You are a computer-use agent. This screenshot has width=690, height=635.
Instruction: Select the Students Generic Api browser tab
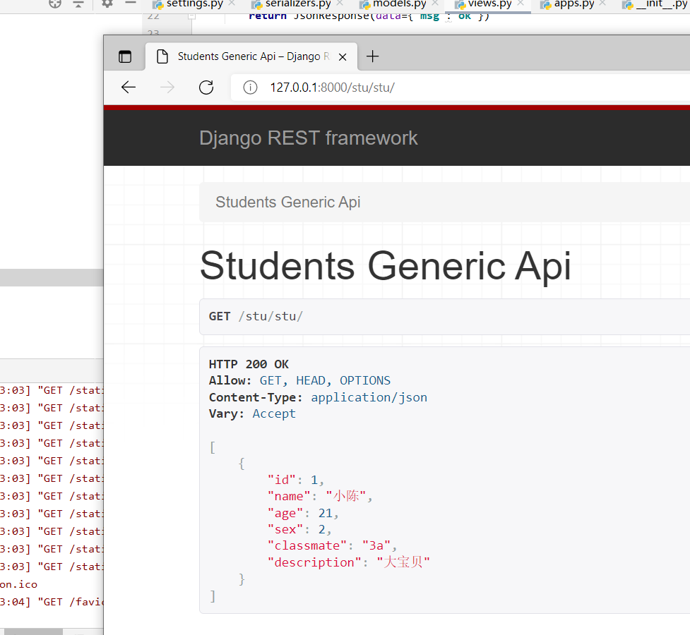251,56
